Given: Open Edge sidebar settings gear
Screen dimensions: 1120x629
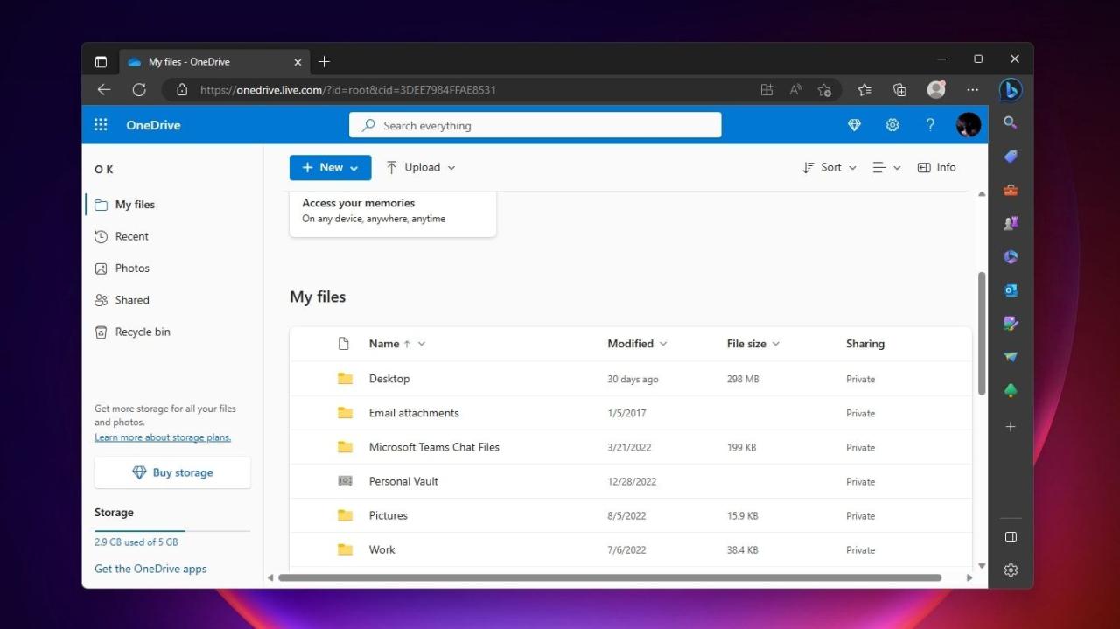Looking at the screenshot, I should (1011, 570).
